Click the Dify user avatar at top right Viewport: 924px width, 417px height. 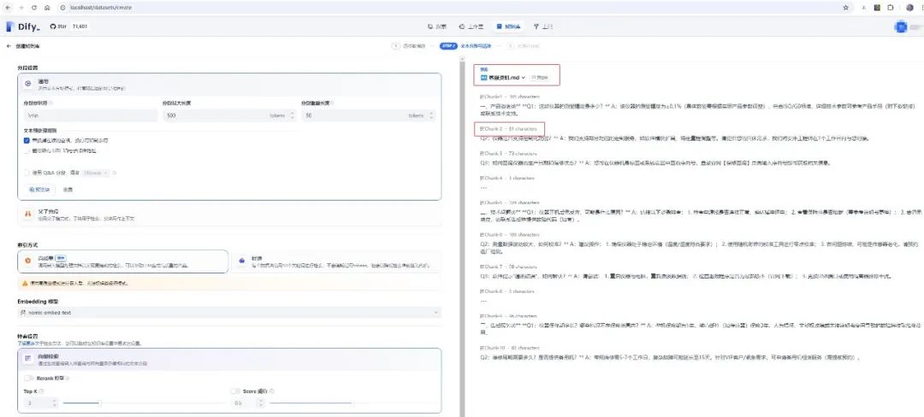tap(900, 26)
